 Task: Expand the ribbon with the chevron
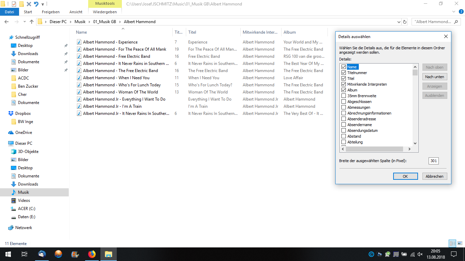coord(454,12)
